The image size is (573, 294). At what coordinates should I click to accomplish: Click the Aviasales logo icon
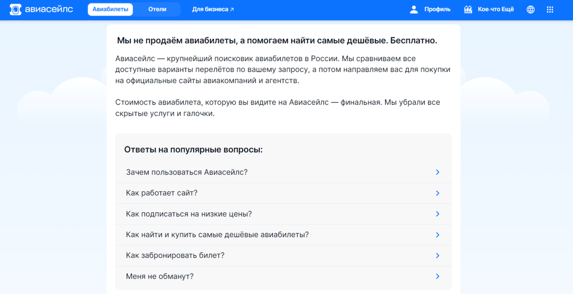point(16,10)
